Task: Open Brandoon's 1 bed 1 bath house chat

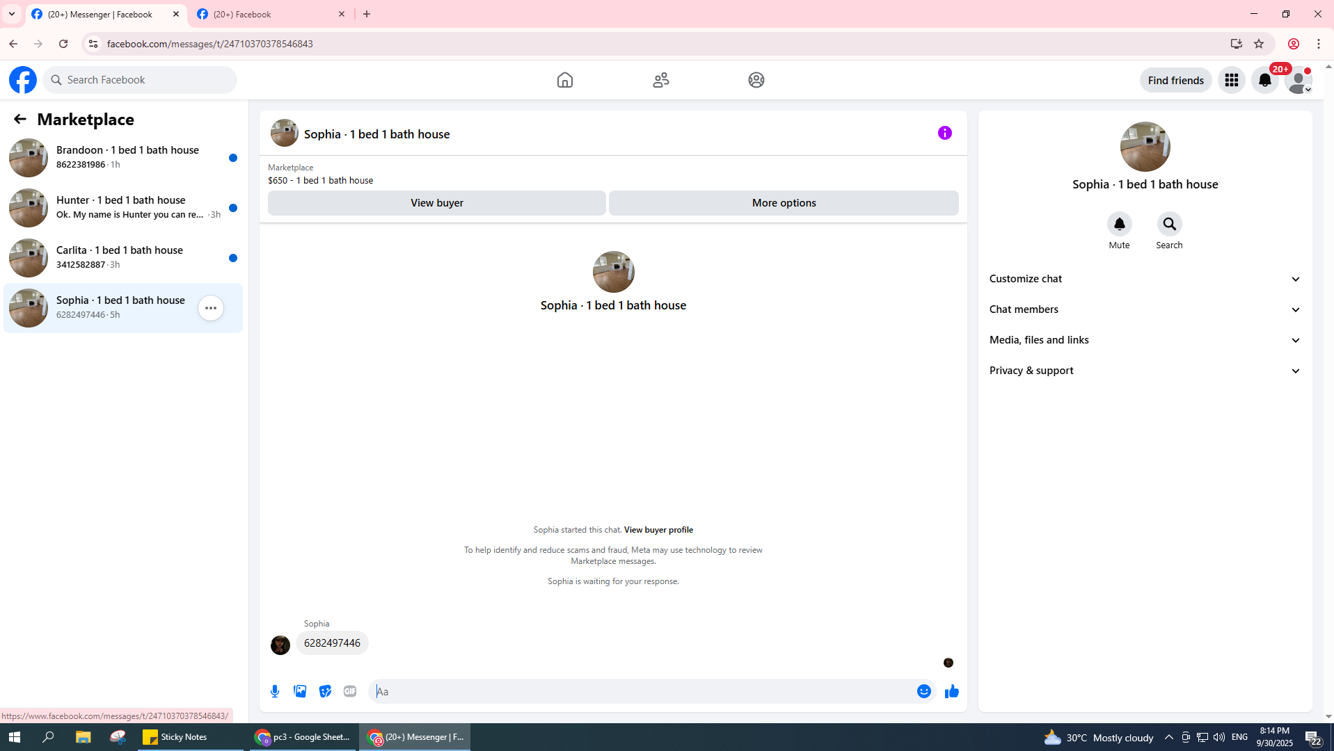Action: point(123,157)
